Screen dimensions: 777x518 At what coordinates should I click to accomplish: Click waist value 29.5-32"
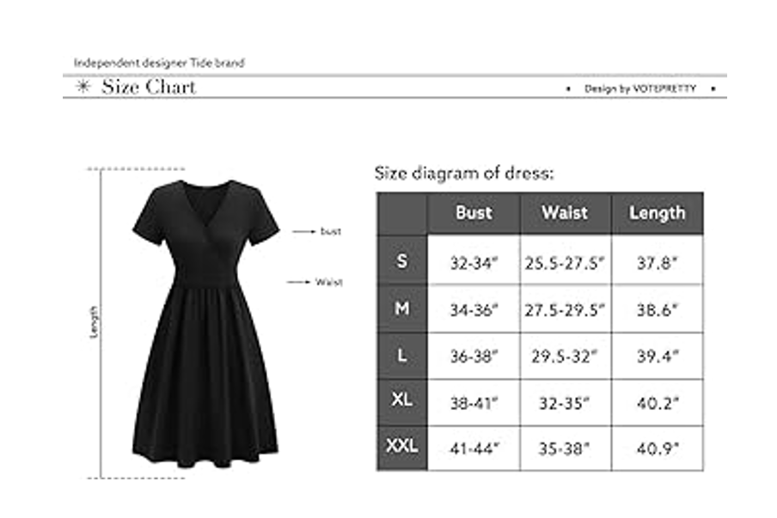click(565, 356)
